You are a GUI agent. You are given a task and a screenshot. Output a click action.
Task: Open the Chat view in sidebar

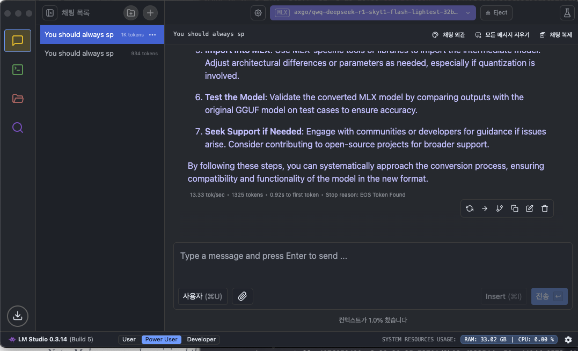pos(18,41)
